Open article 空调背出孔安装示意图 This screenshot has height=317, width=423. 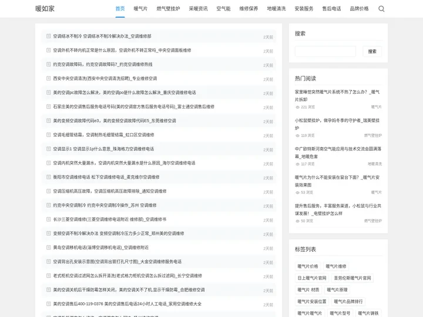pyautogui.click(x=117, y=261)
